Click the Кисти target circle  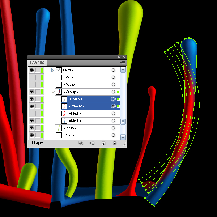pyautogui.click(x=113, y=70)
